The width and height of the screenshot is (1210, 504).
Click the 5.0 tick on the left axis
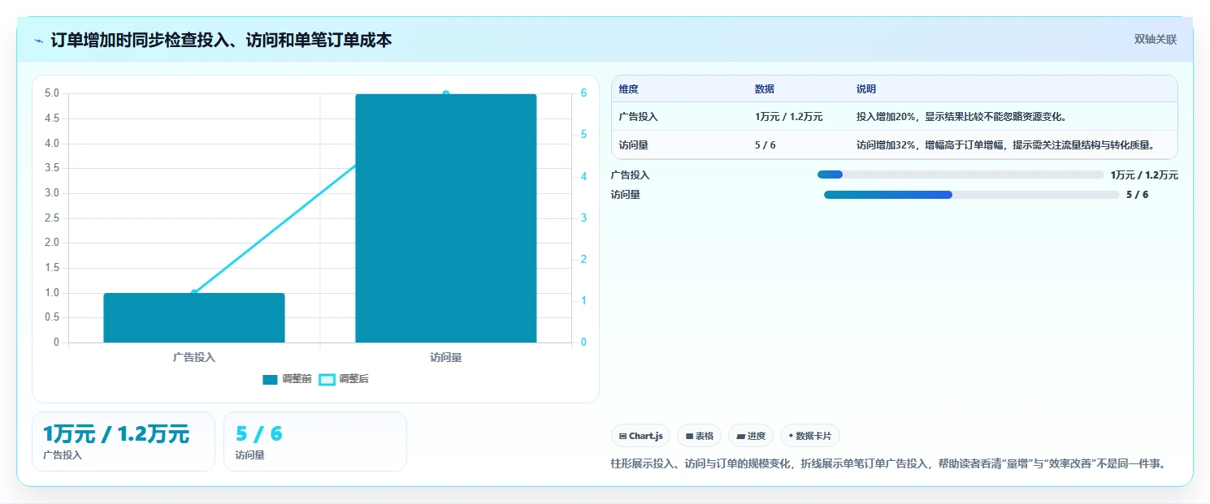coord(52,93)
